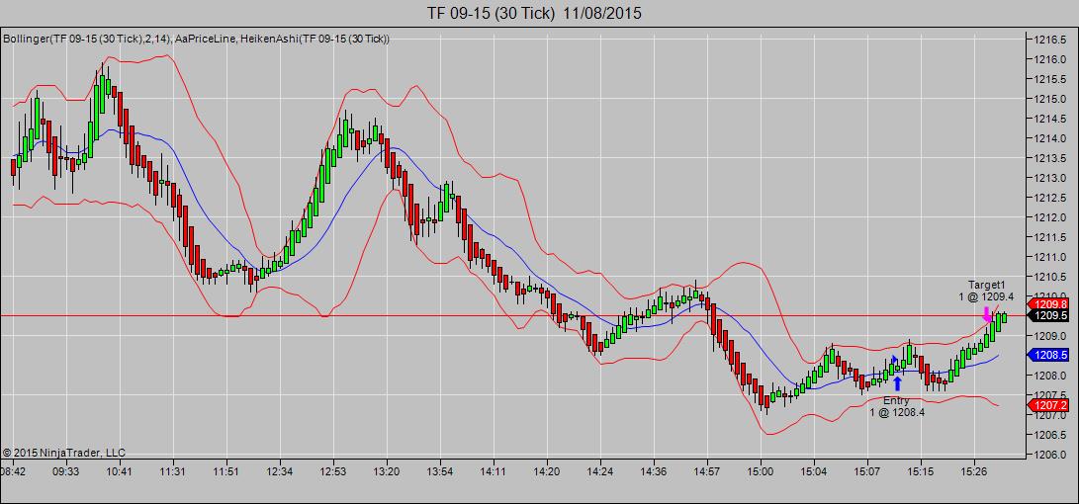Select the black 1209.5 current price tag
The image size is (1079, 504).
(1047, 315)
